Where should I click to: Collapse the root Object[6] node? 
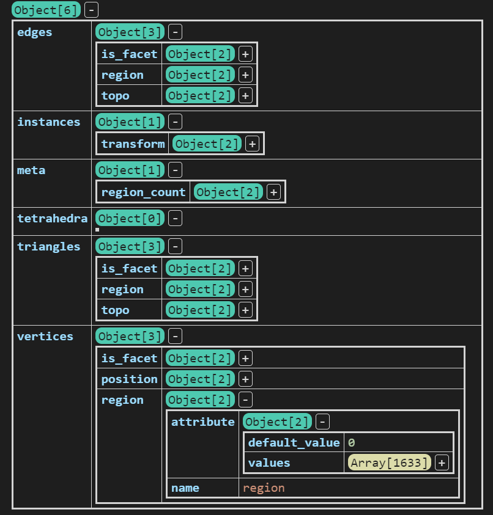pyautogui.click(x=91, y=10)
